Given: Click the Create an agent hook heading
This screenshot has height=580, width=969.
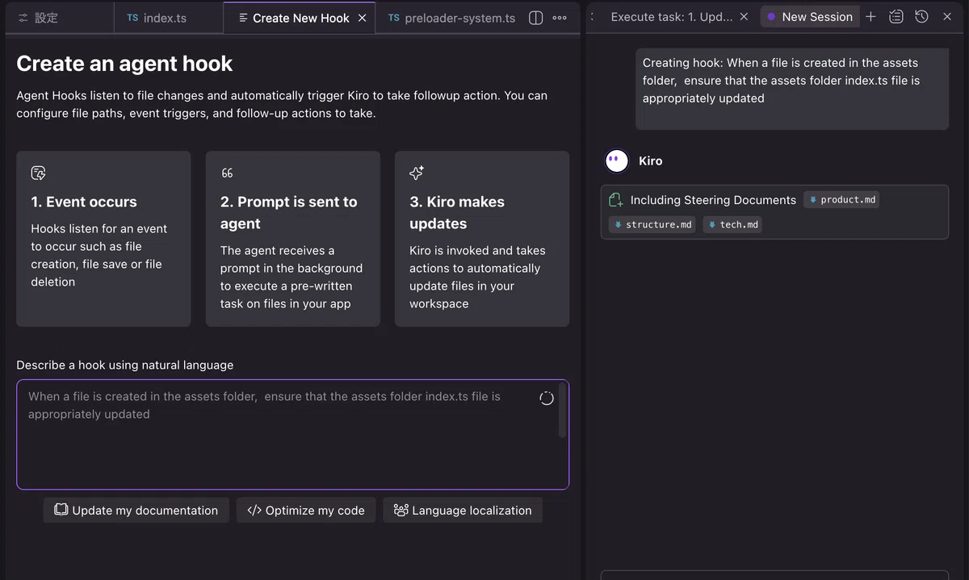Looking at the screenshot, I should click(x=124, y=64).
